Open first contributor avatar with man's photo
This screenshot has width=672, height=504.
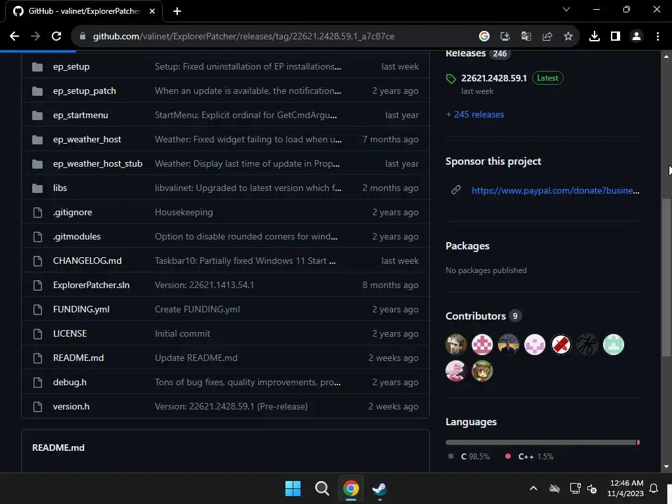pos(456,345)
